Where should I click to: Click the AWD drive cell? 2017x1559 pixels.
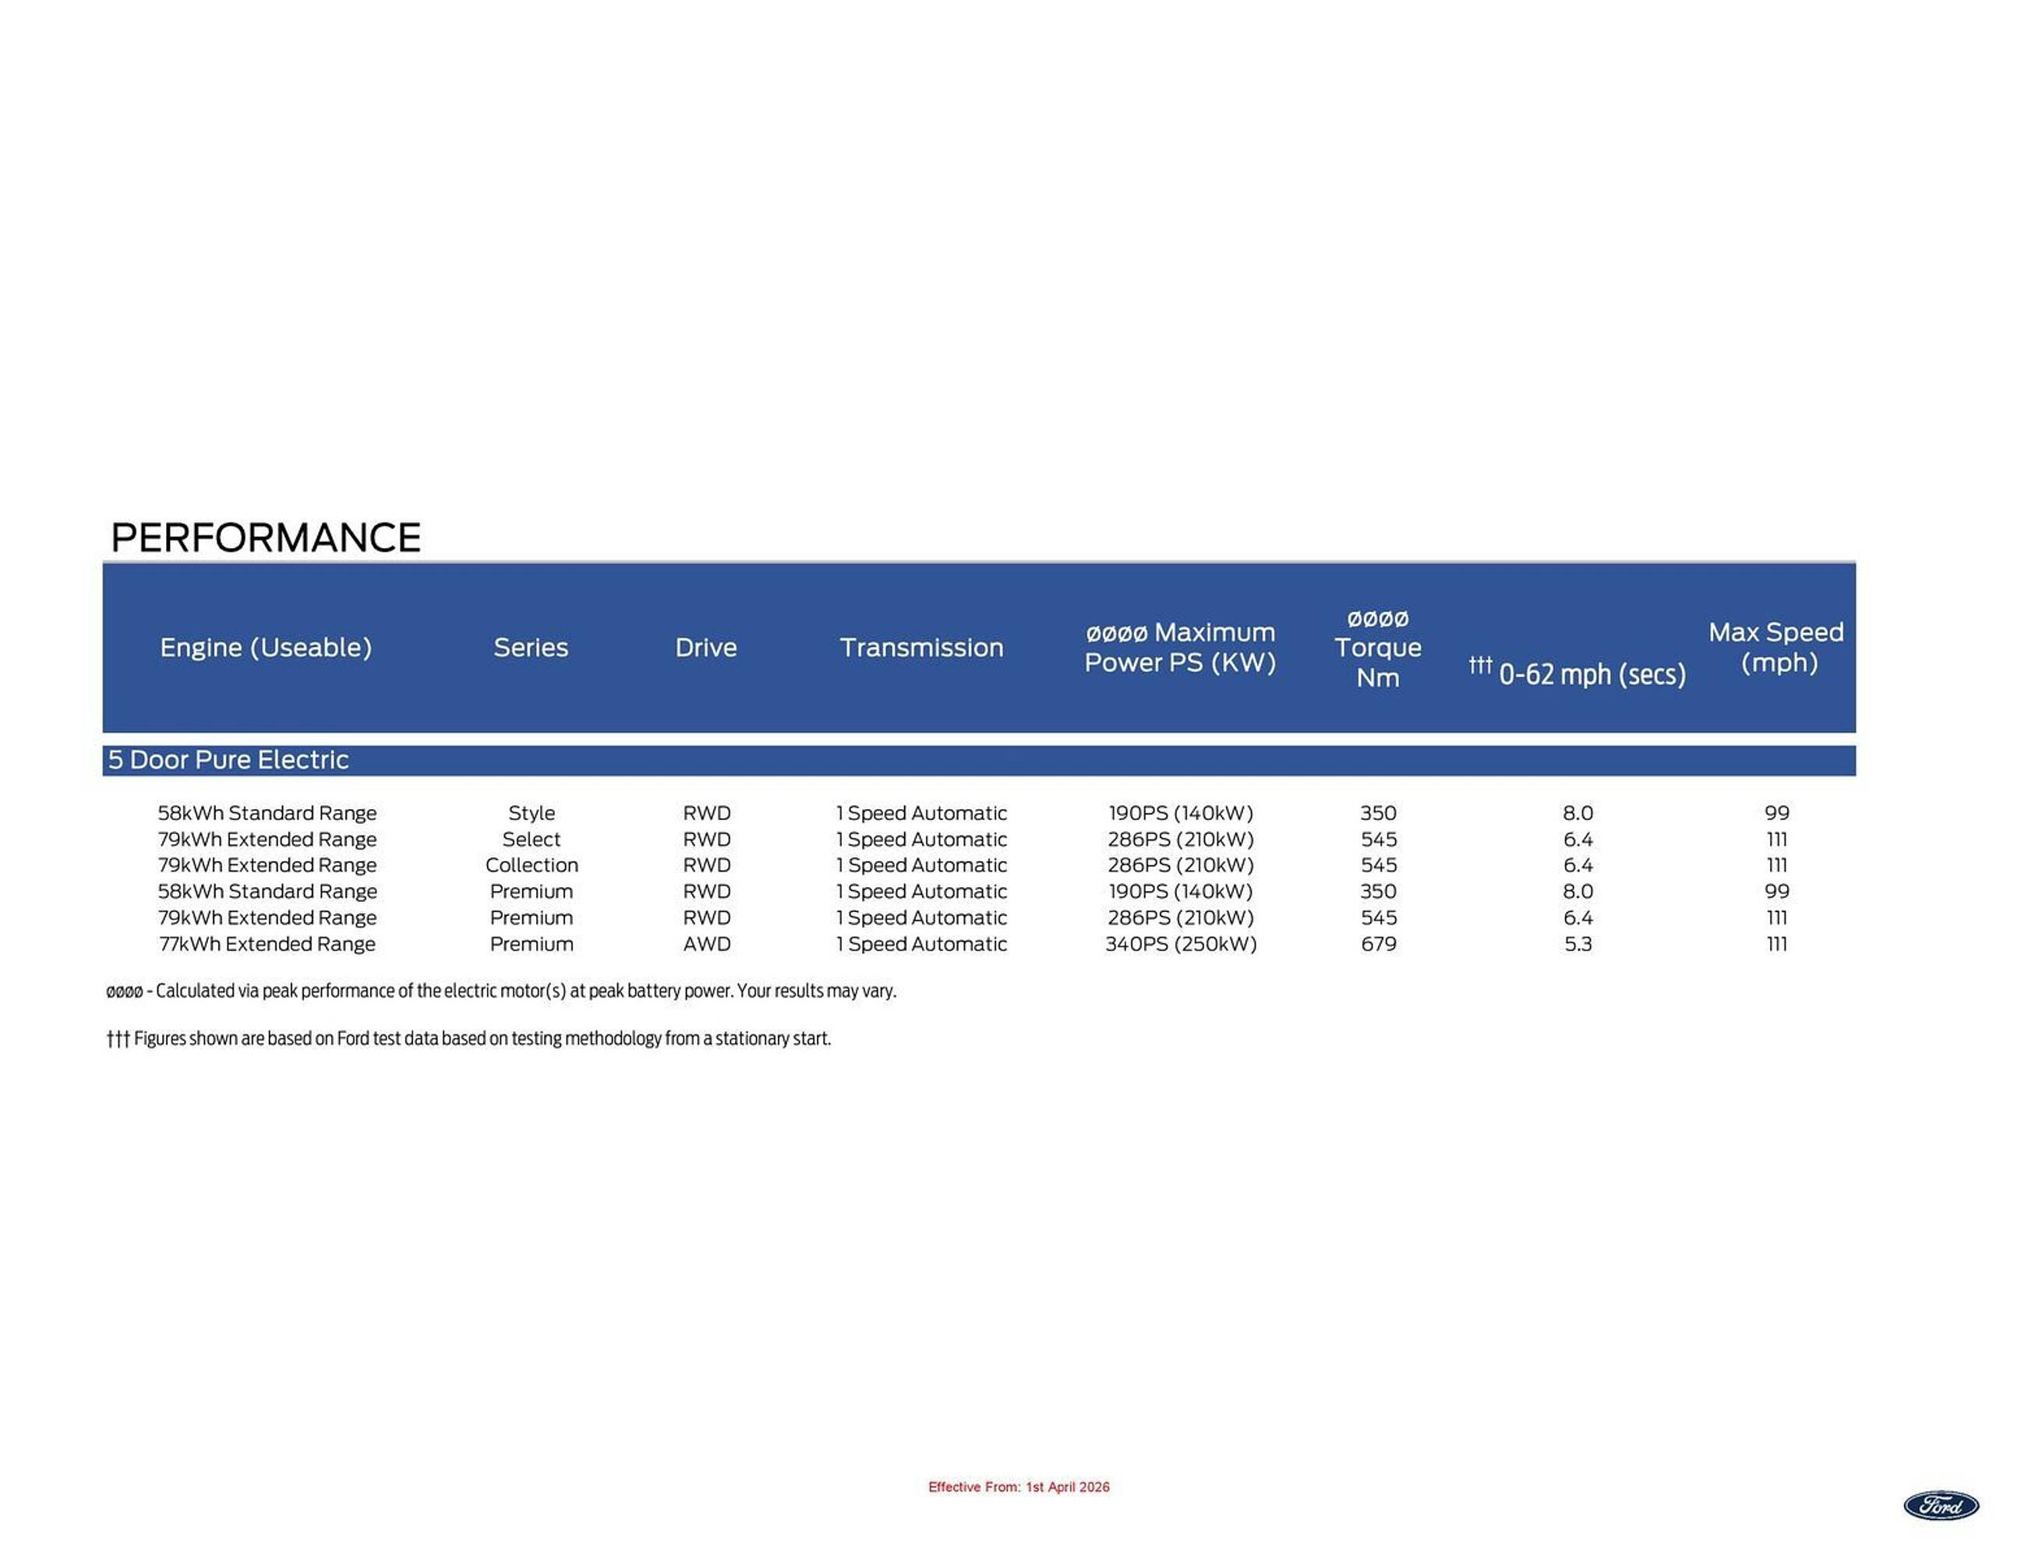[x=707, y=944]
